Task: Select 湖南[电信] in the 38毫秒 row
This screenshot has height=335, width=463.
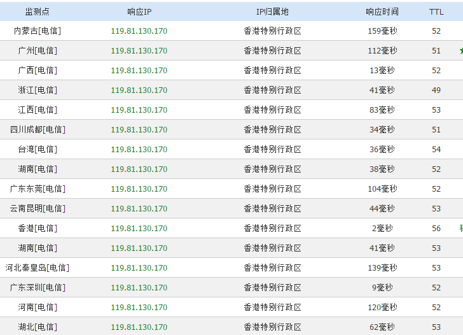Action: tap(37, 169)
